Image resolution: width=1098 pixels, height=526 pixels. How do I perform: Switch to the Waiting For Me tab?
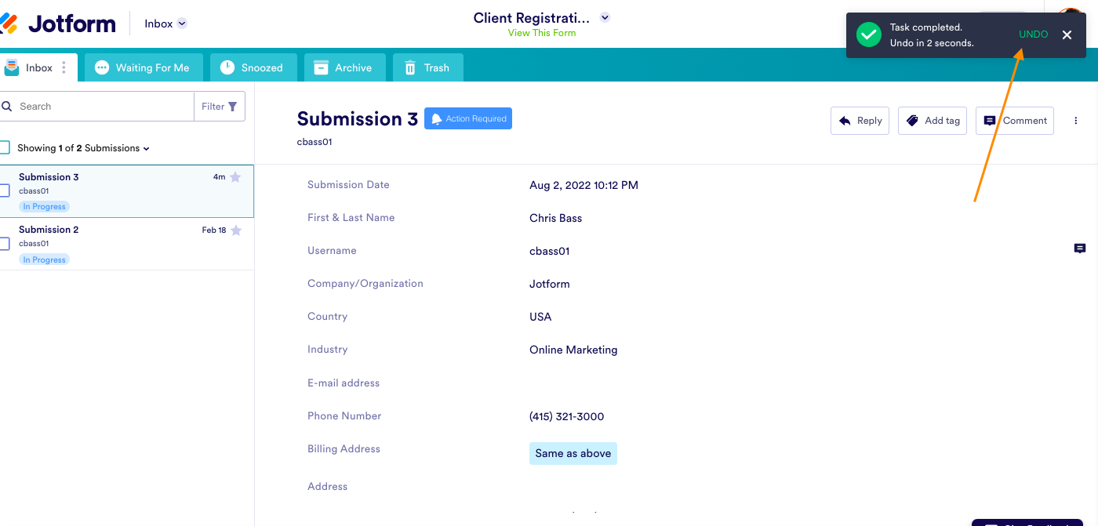point(143,68)
